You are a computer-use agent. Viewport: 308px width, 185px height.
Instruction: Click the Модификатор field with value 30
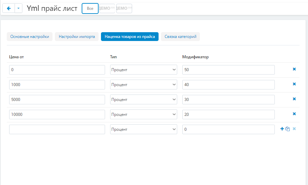coord(228,100)
